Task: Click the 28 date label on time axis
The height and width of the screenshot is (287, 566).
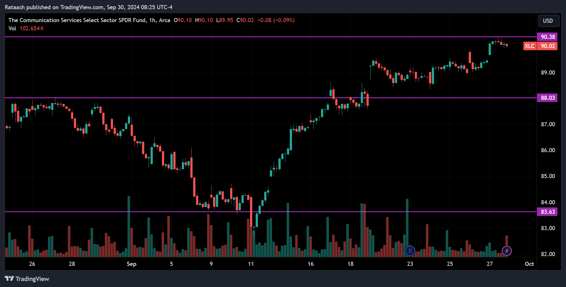Action: [72, 264]
